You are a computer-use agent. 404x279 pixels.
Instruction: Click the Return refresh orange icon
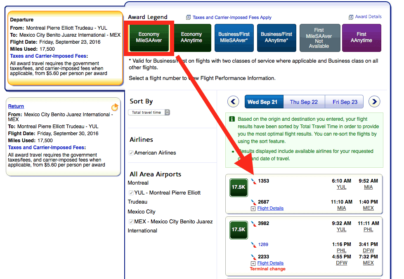115,107
